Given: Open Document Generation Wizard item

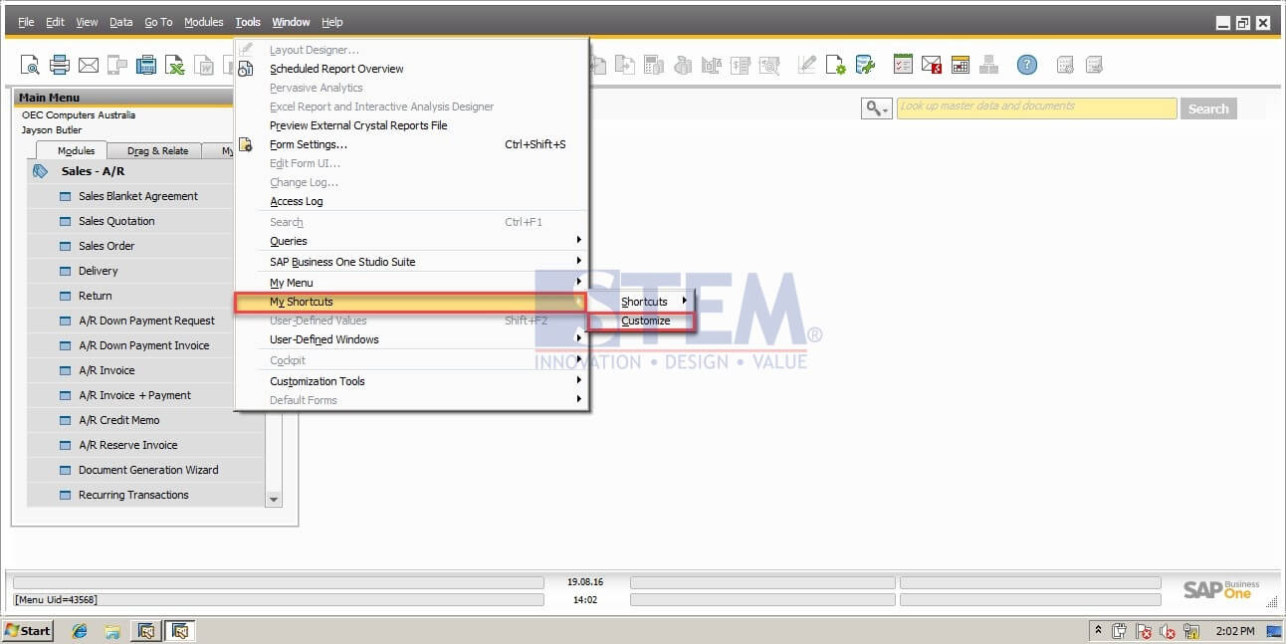Looking at the screenshot, I should coord(148,470).
